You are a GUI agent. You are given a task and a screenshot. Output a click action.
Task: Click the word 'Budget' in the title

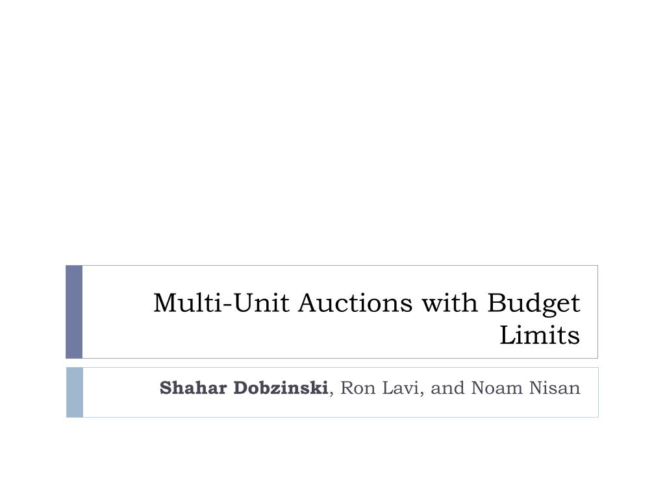click(x=534, y=304)
